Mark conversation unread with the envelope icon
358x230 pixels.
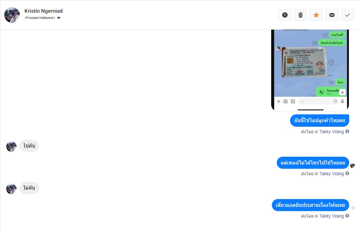332,15
